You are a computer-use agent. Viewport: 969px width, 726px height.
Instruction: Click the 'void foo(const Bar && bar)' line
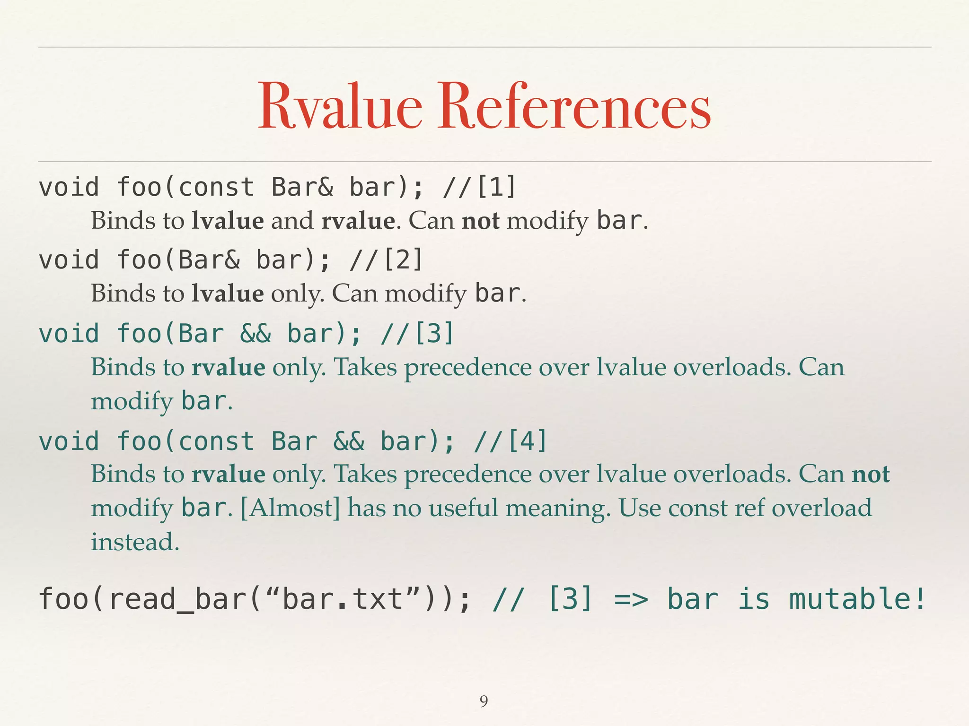point(292,441)
